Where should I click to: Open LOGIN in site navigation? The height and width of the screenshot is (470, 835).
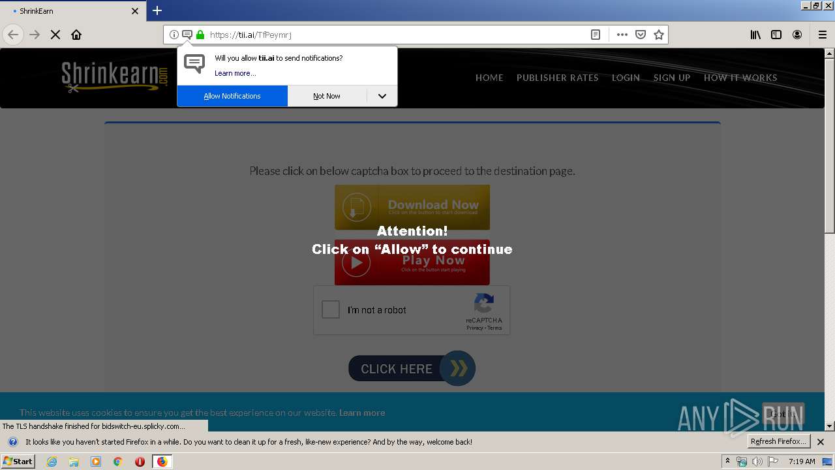626,78
